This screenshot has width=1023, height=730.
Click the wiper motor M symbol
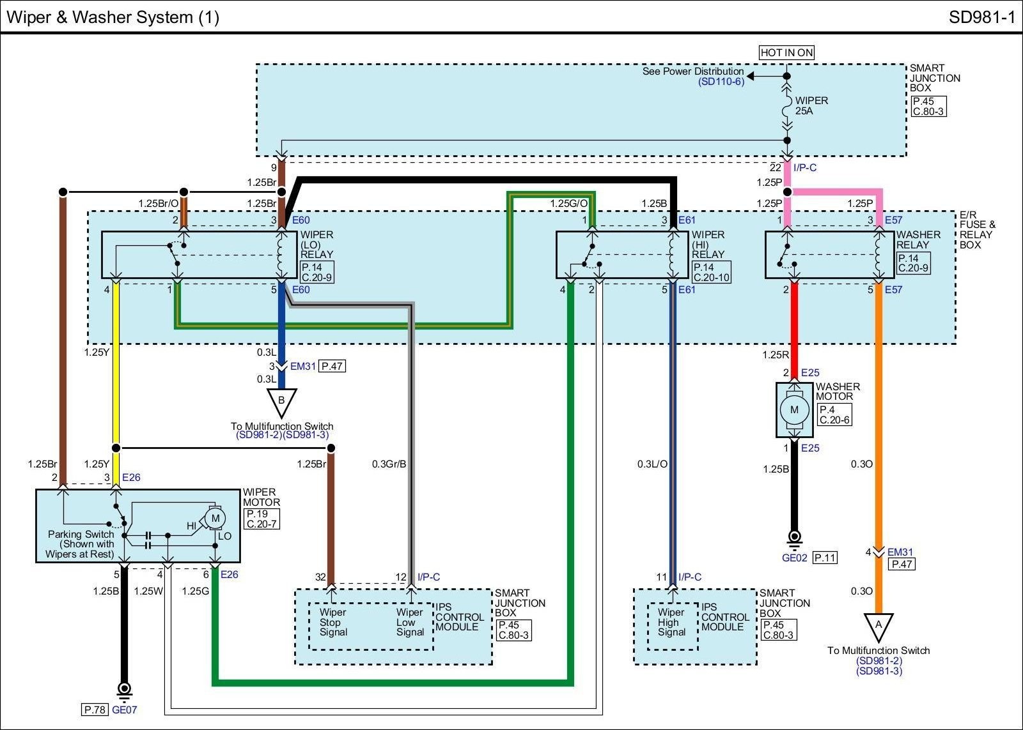[x=215, y=517]
